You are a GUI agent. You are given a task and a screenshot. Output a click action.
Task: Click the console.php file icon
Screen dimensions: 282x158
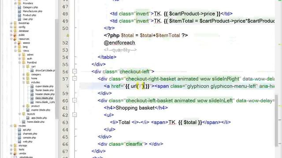(19, 137)
